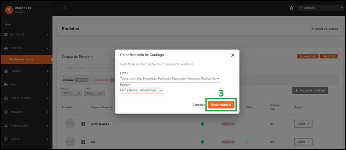Open the Estoque dropdown in dialog
Screen dimensions: 346x150
[142, 90]
